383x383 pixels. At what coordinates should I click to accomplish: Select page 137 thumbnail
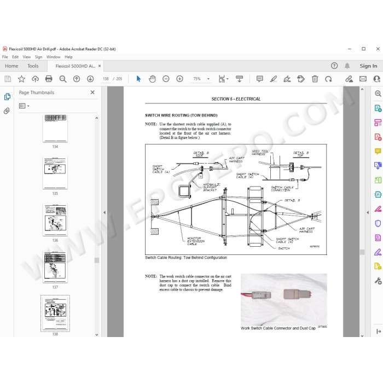(55, 267)
